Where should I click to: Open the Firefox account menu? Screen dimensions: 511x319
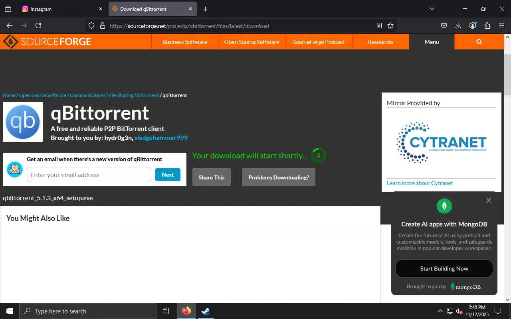(x=473, y=26)
